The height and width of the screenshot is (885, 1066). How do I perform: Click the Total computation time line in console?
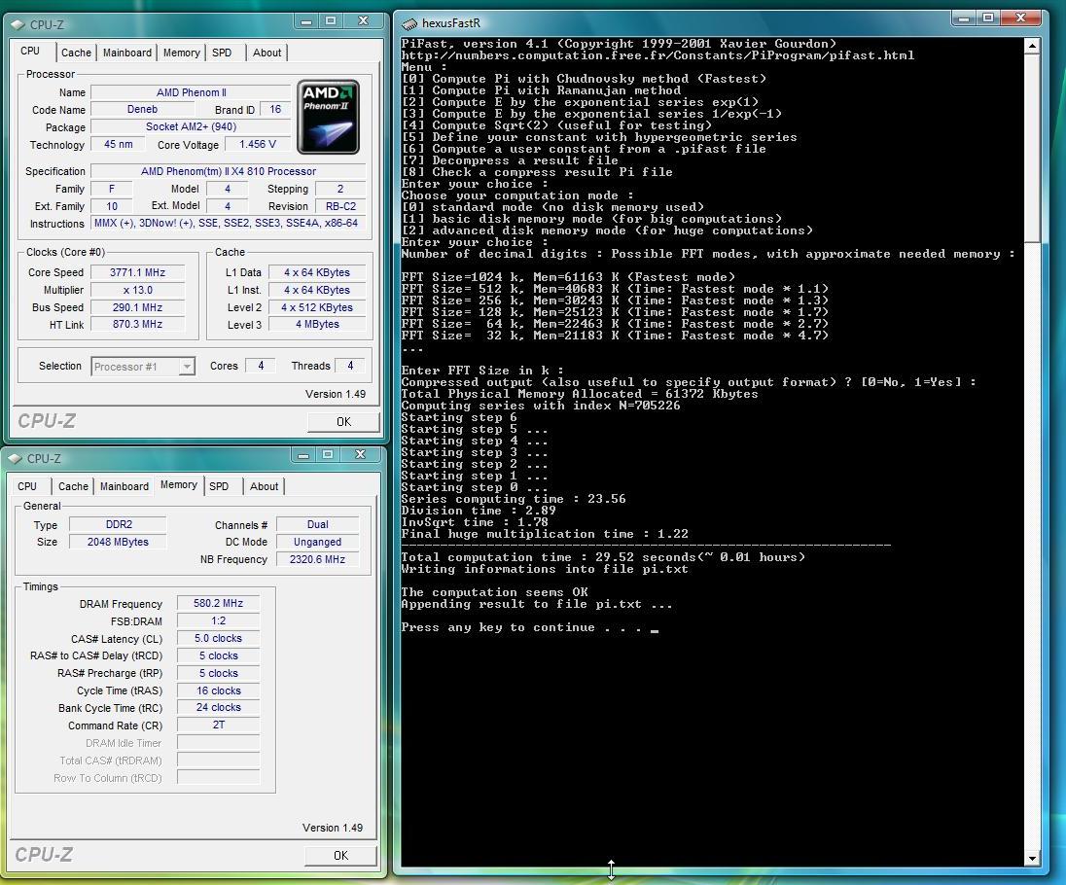(x=603, y=557)
